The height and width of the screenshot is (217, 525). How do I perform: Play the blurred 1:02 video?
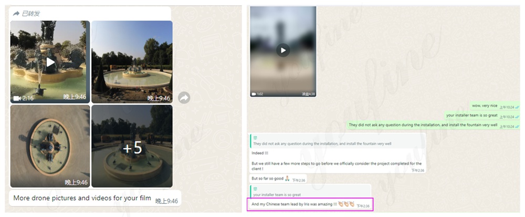tap(283, 50)
